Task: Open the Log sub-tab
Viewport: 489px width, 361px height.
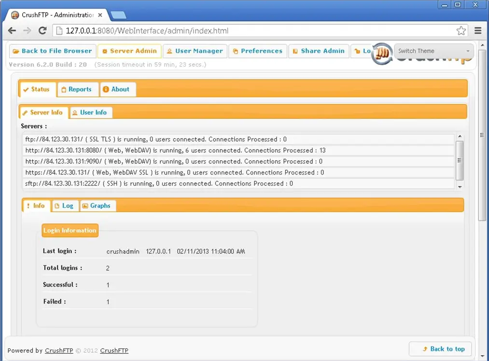Action: tap(65, 206)
